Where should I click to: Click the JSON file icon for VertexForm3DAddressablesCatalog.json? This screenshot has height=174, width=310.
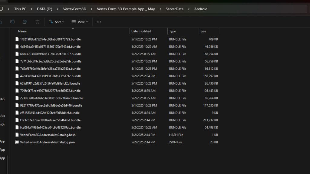(17, 142)
